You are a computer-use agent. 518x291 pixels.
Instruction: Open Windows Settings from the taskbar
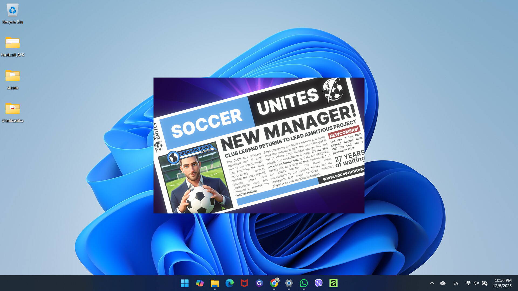point(289,283)
